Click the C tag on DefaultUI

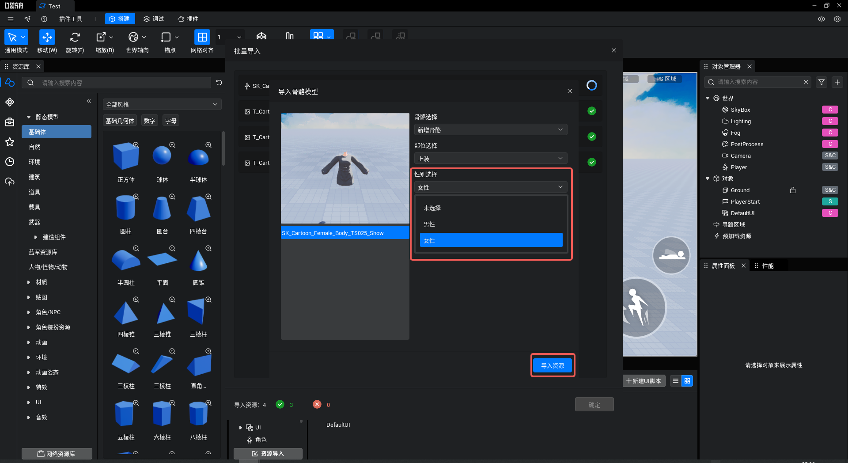[830, 213]
